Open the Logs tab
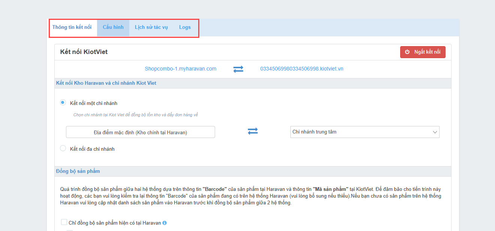Screen dimensions: 495x231 click(x=185, y=27)
